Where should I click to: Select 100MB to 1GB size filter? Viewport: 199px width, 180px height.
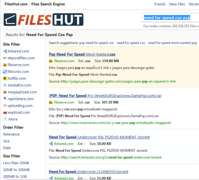pyautogui.click(x=15, y=176)
